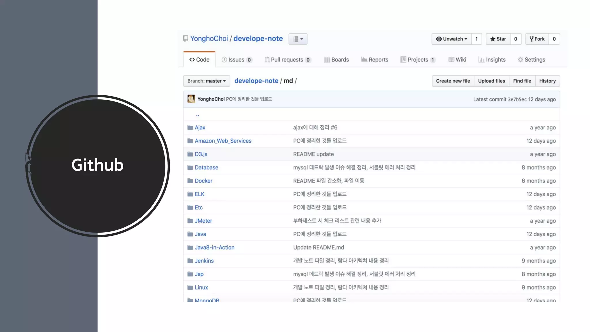Viewport: 590px width, 332px height.
Task: Click the fork count 0
Action: [x=554, y=39]
